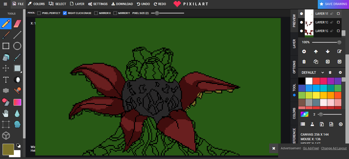Follow the Go Ad-Free link
Image resolution: width=349 pixels, height=159 pixels.
click(311, 148)
